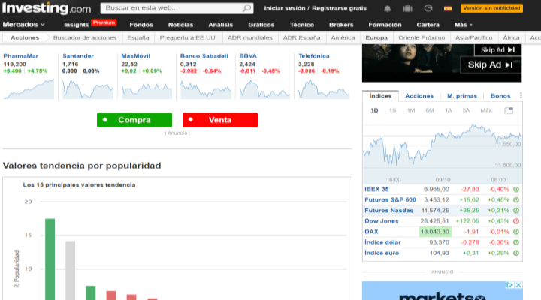541x300 pixels.
Task: Click the red Venta button
Action: [220, 120]
